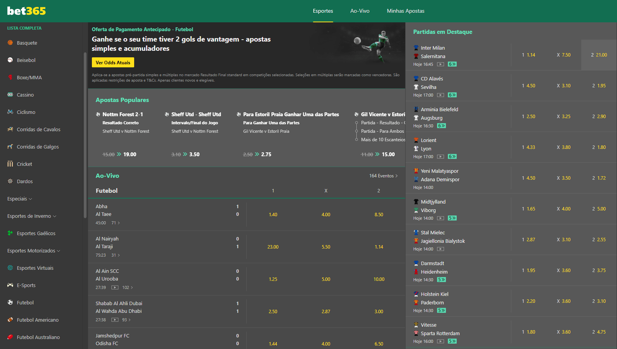Open the E-Sports gamepad icon
617x349 pixels.
click(x=10, y=285)
